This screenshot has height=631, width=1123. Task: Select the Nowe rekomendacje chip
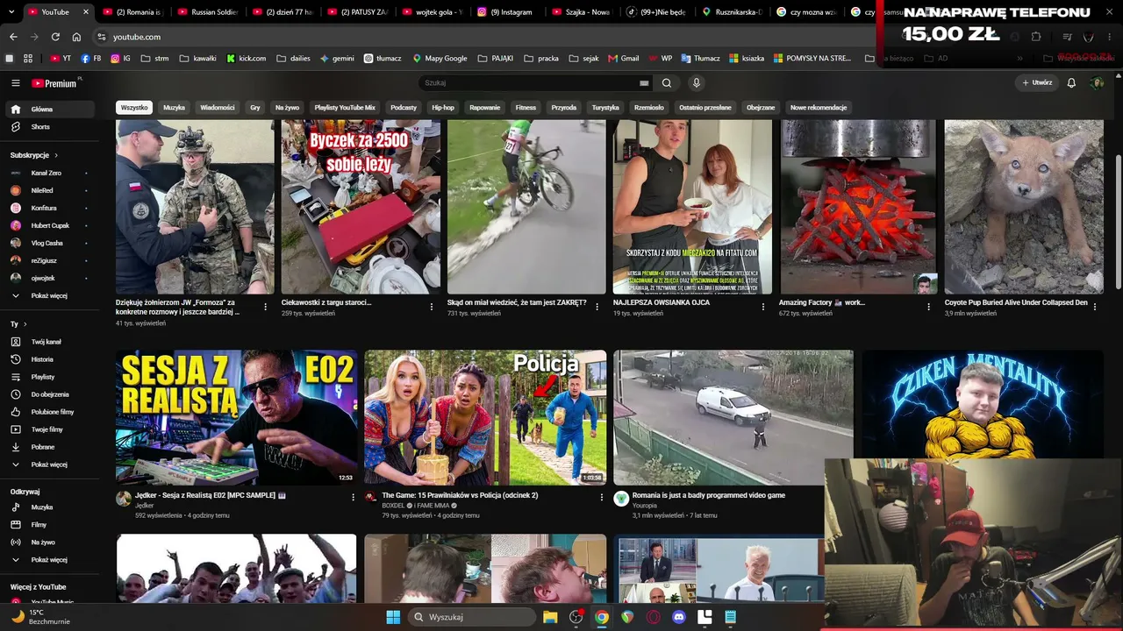click(819, 108)
